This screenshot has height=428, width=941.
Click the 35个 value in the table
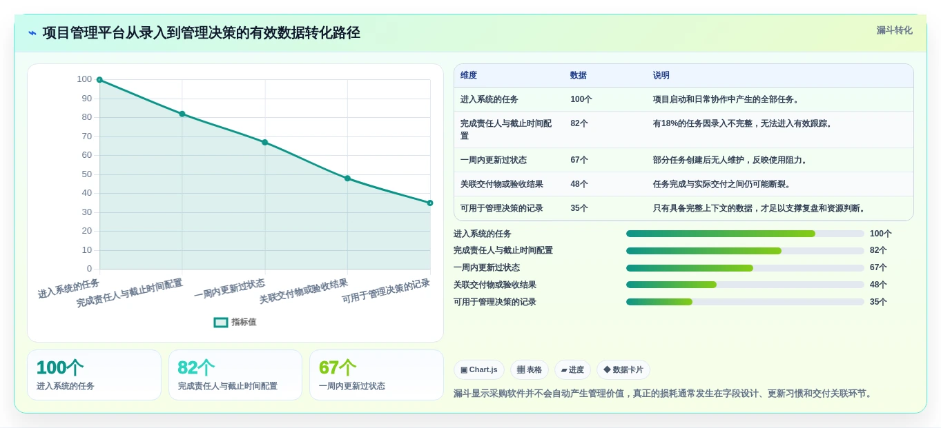coord(579,208)
